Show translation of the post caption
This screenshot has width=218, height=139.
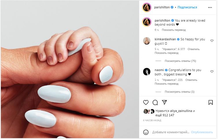(174, 30)
